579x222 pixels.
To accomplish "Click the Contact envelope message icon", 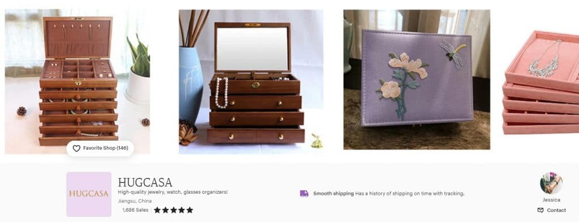I will point(541,210).
